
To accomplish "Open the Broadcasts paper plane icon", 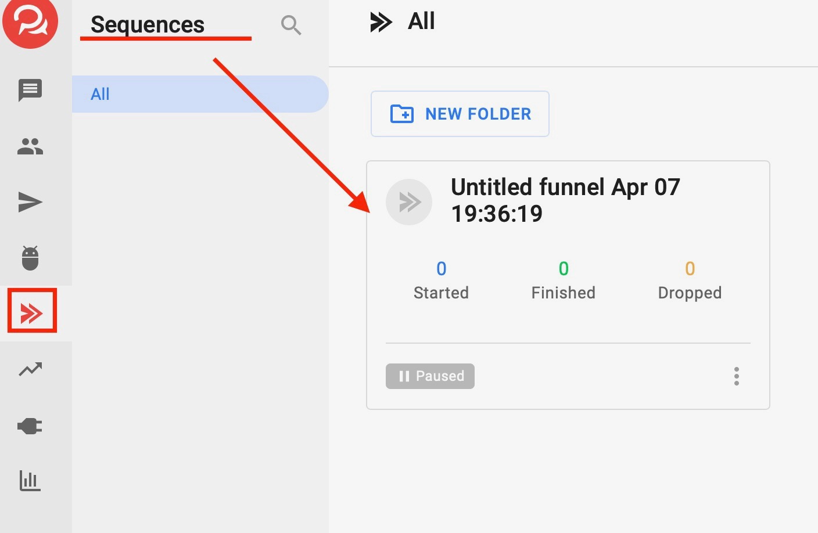I will (x=30, y=202).
